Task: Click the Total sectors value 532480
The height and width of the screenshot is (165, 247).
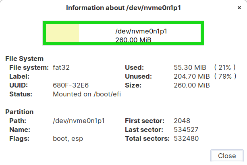Action: (x=186, y=138)
